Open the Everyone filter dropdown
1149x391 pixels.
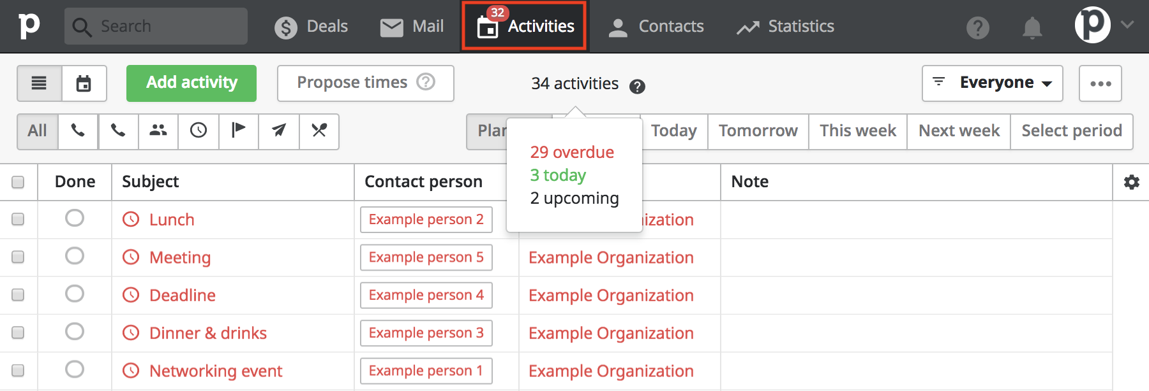(991, 83)
